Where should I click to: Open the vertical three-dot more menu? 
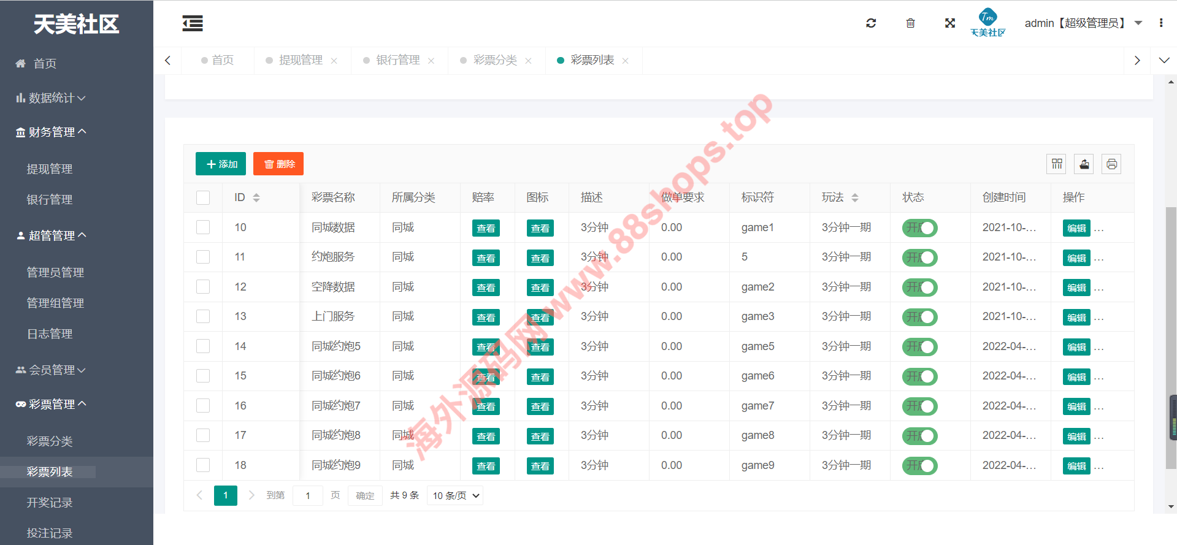pos(1161,23)
